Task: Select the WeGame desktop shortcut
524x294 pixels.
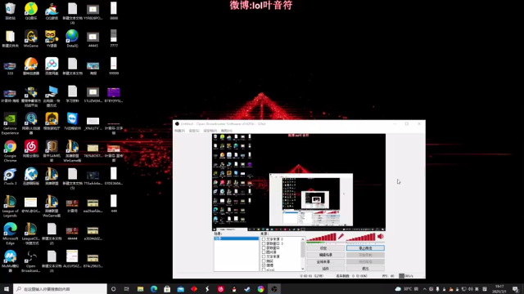Action: (x=31, y=38)
